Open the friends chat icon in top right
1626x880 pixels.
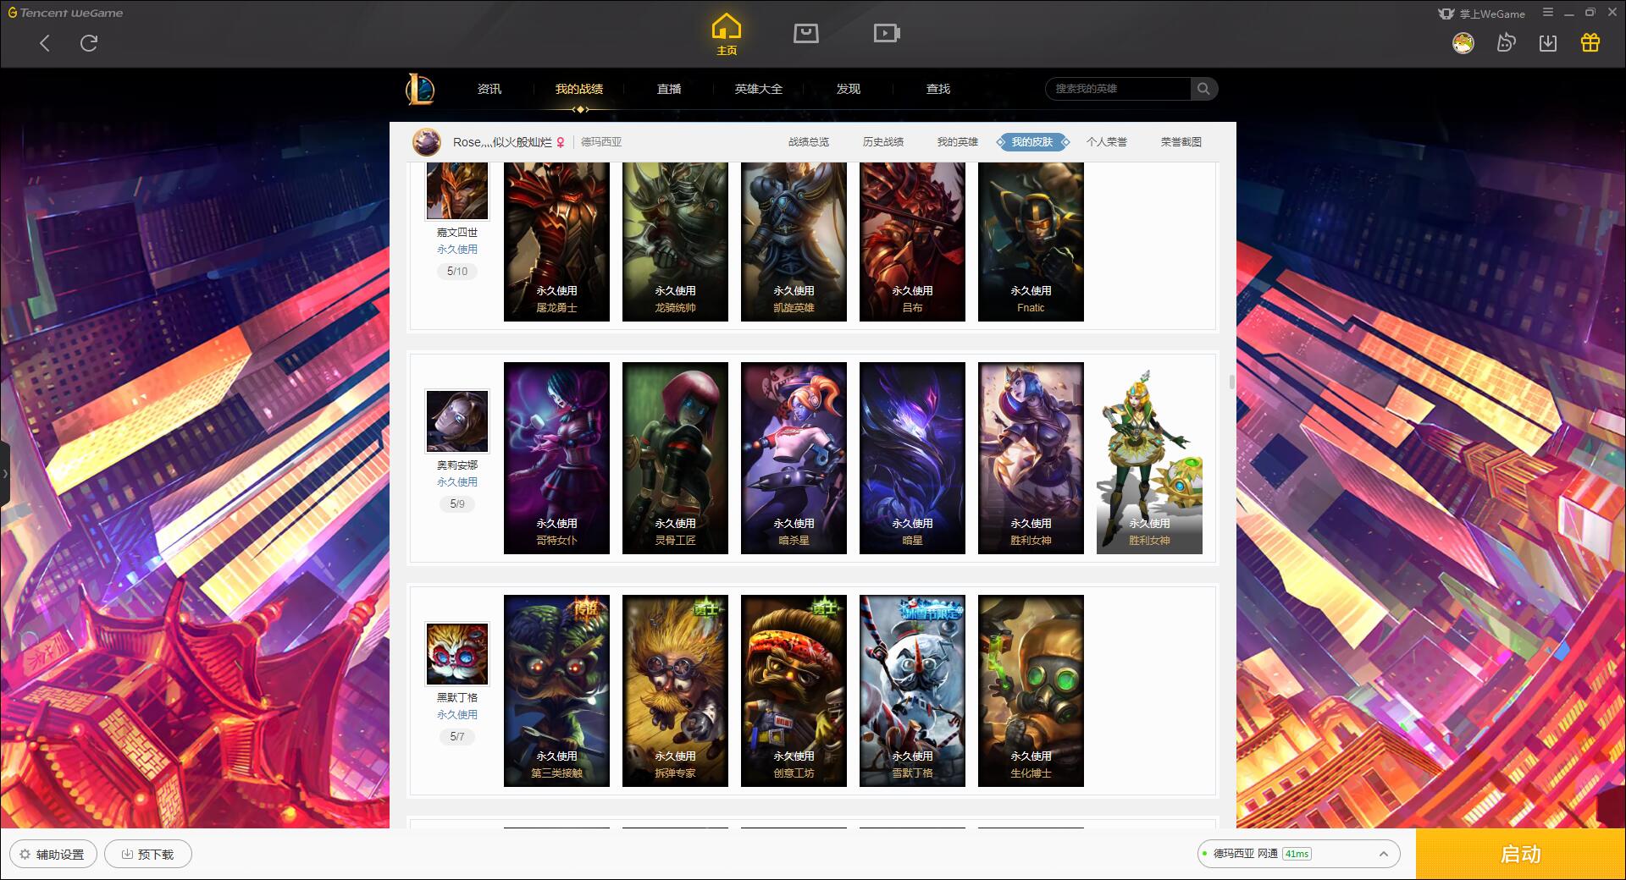click(1506, 43)
